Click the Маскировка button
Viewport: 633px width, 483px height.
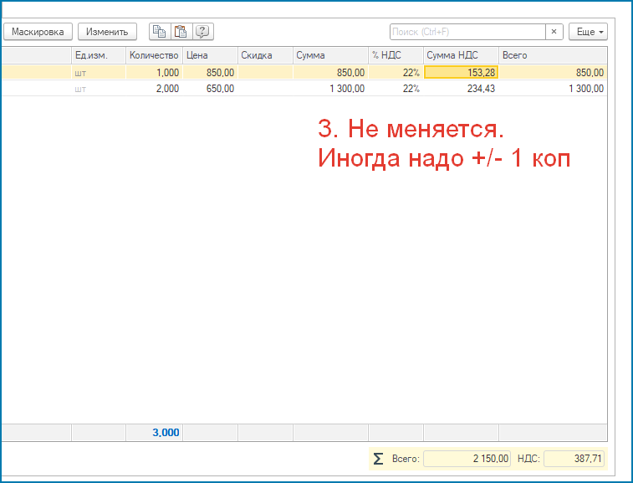point(38,32)
